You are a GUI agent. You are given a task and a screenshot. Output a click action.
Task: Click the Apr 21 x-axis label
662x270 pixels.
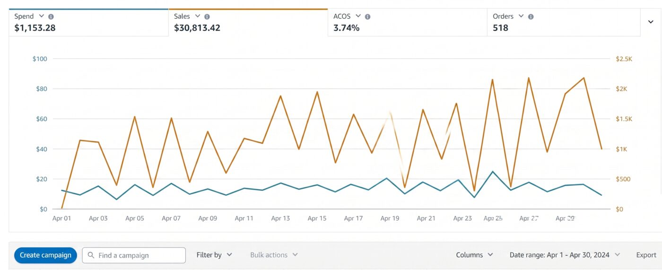(426, 218)
